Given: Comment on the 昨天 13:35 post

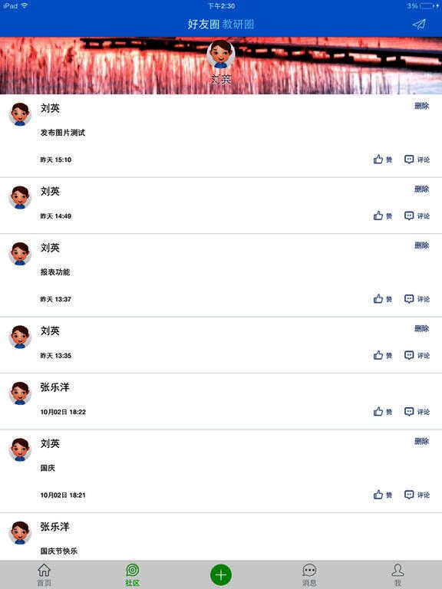Looking at the screenshot, I should pyautogui.click(x=417, y=355).
